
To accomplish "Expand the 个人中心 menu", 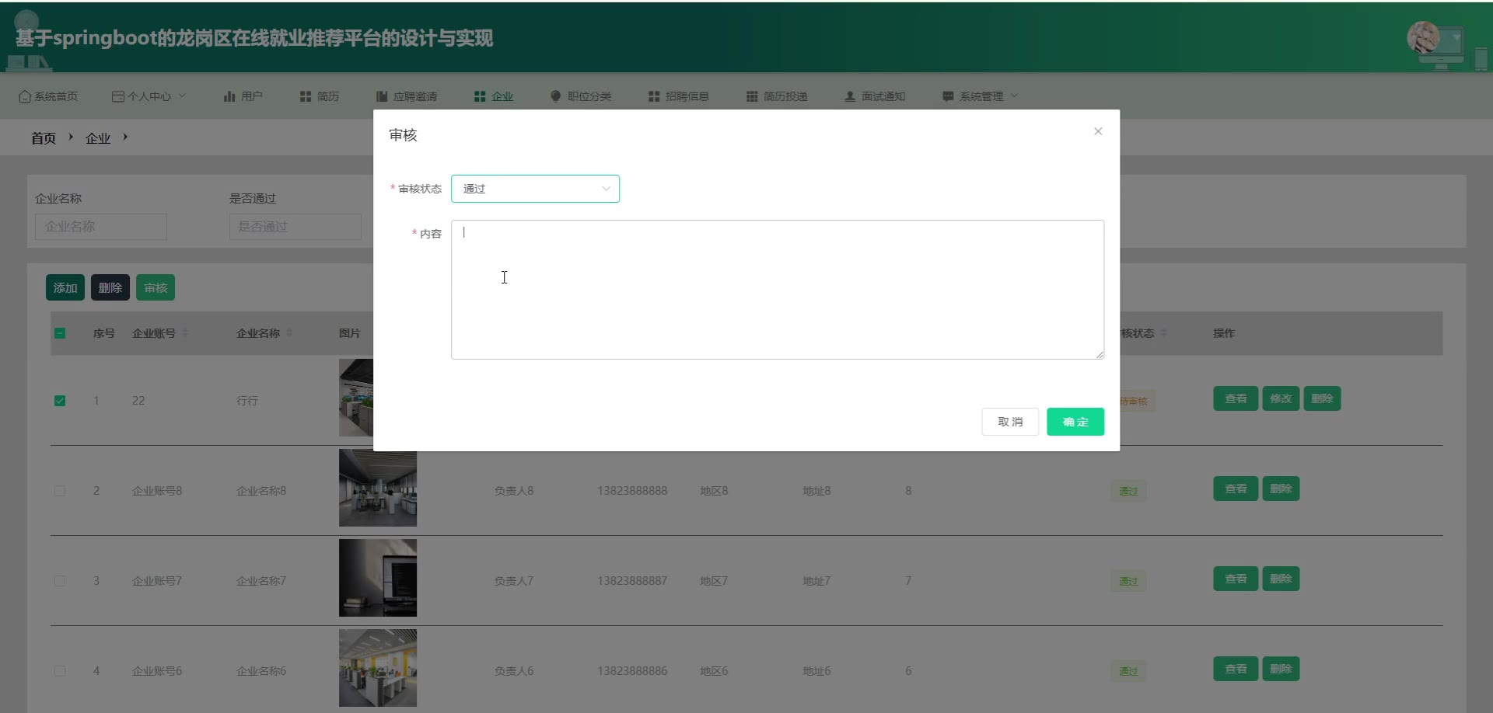I will tap(149, 96).
